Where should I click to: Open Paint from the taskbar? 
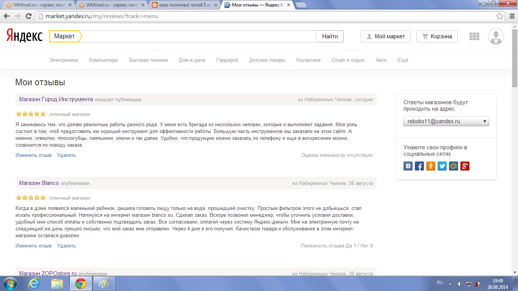coord(104,283)
